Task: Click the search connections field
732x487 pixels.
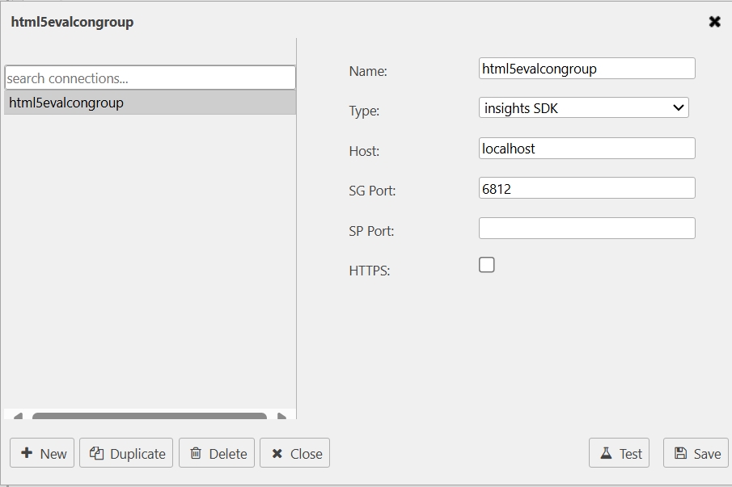Action: (x=150, y=78)
